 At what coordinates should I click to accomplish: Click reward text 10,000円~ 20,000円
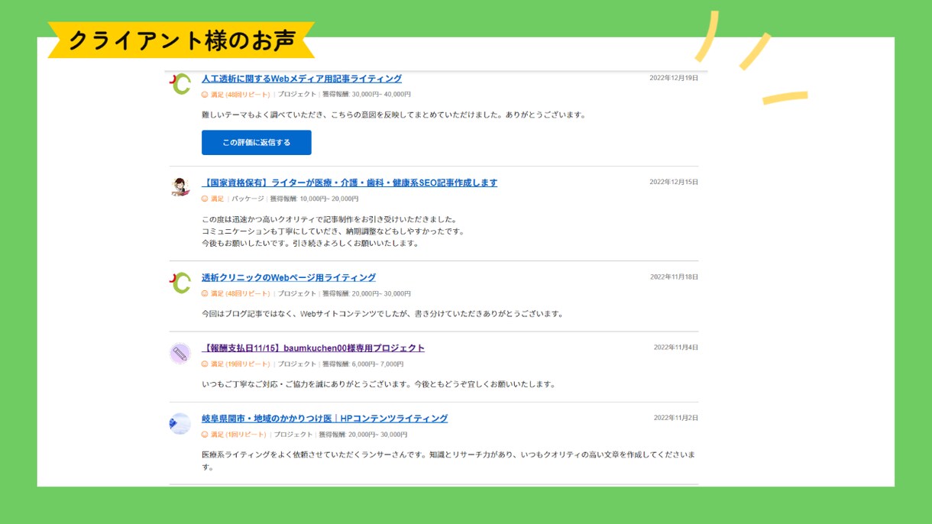(329, 199)
